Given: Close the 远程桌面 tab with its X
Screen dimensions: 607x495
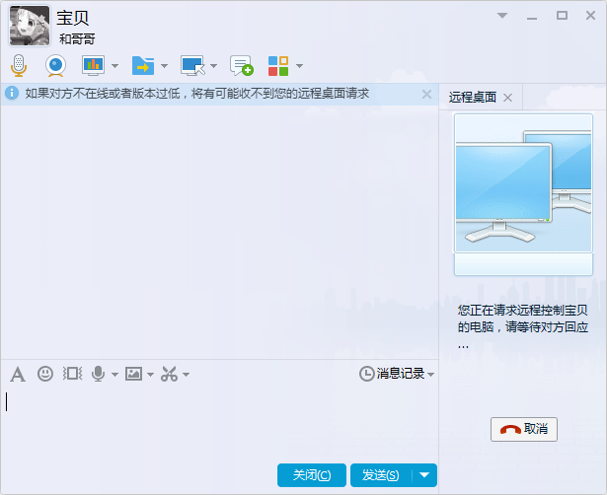Looking at the screenshot, I should [x=507, y=97].
